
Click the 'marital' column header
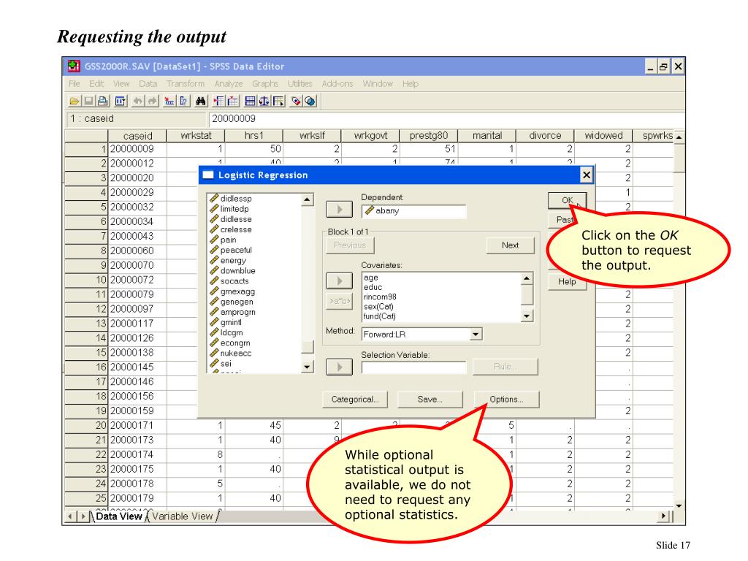click(x=487, y=135)
